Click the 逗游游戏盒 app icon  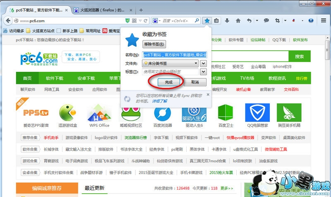67,112
